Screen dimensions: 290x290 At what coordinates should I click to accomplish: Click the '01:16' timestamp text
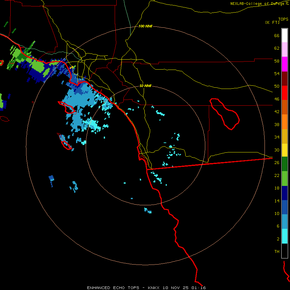coord(198,288)
